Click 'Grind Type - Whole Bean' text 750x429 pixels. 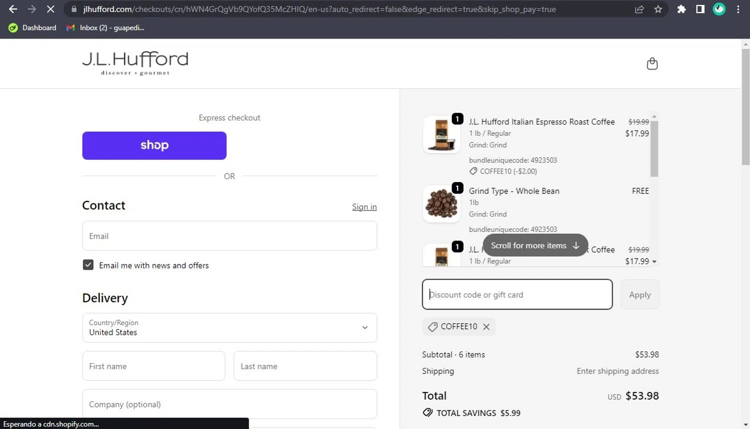tap(514, 191)
